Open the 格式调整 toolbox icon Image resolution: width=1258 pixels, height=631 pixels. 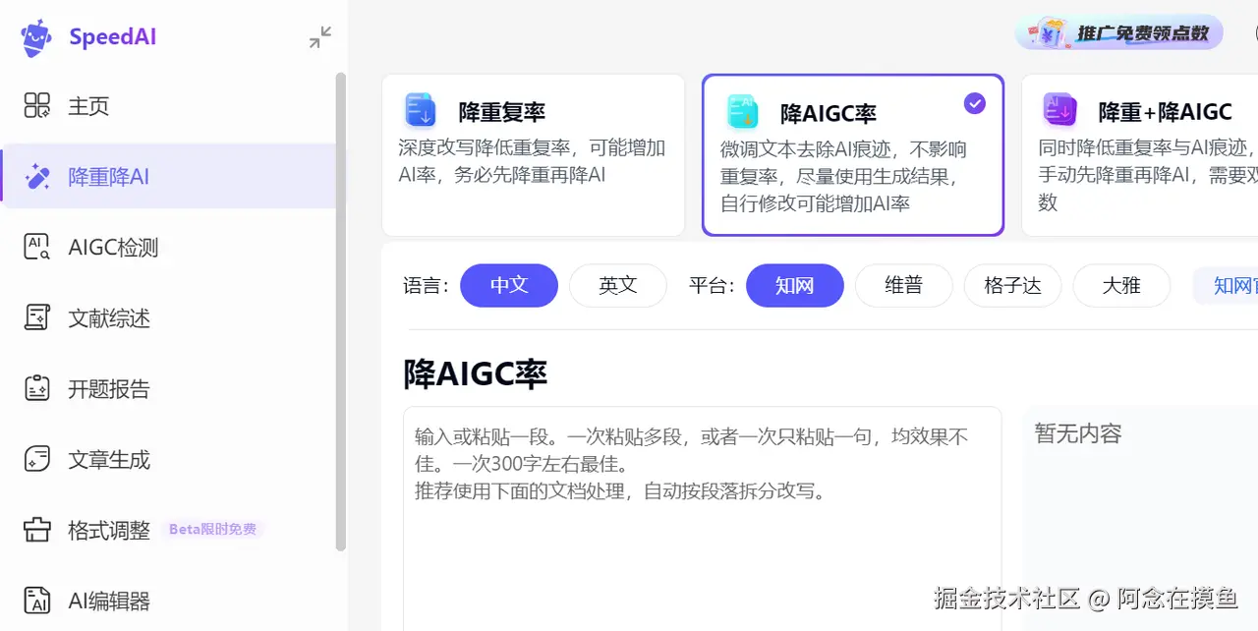[37, 531]
